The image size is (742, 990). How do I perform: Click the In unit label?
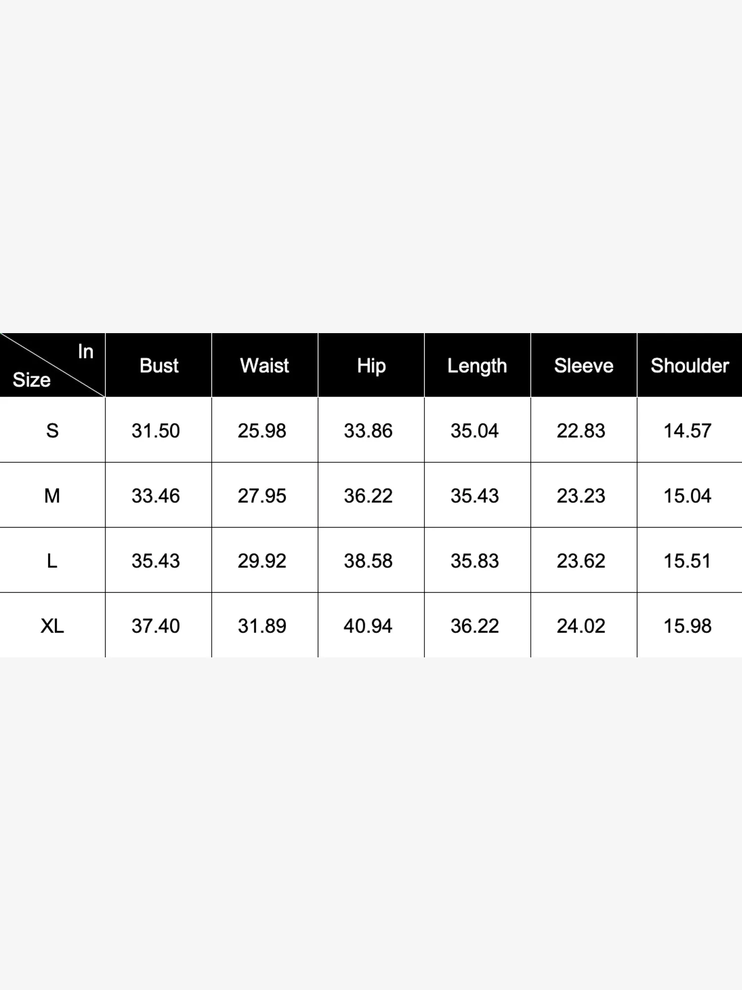pos(86,351)
